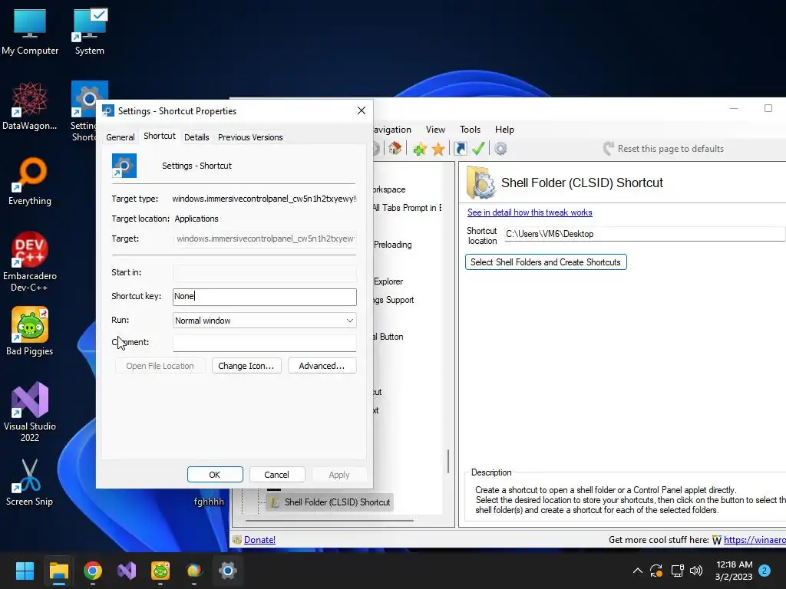This screenshot has width=786, height=589.
Task: Click the volume speaker tray icon
Action: [695, 571]
